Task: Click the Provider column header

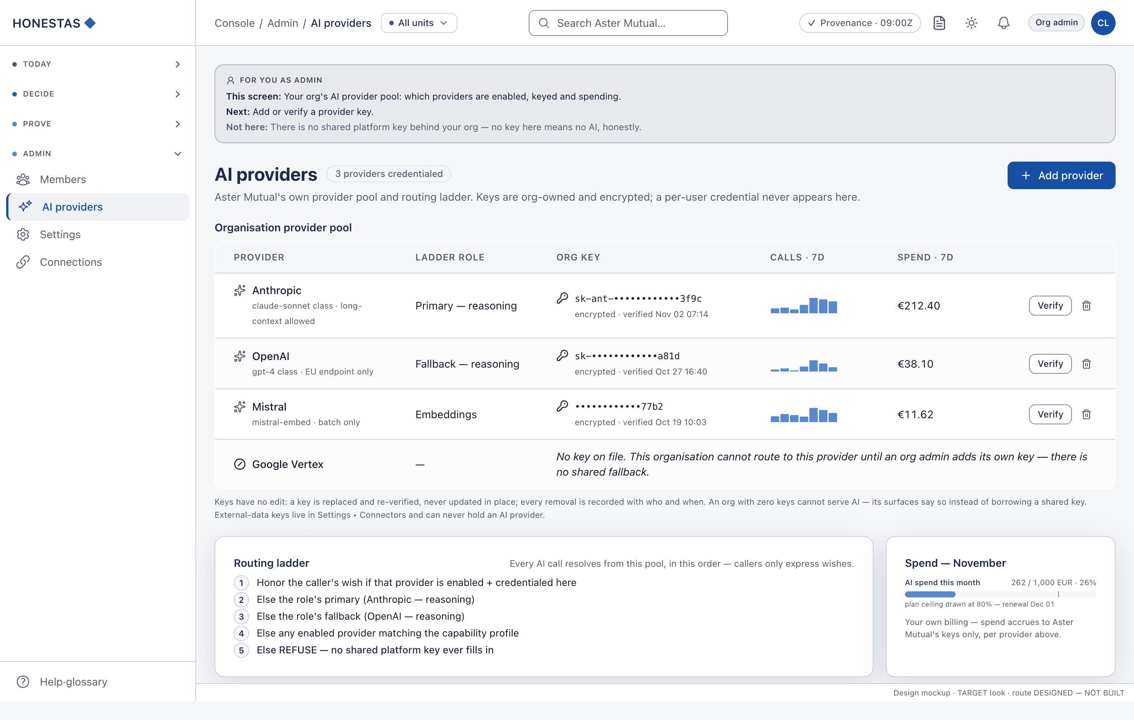Action: [x=259, y=257]
